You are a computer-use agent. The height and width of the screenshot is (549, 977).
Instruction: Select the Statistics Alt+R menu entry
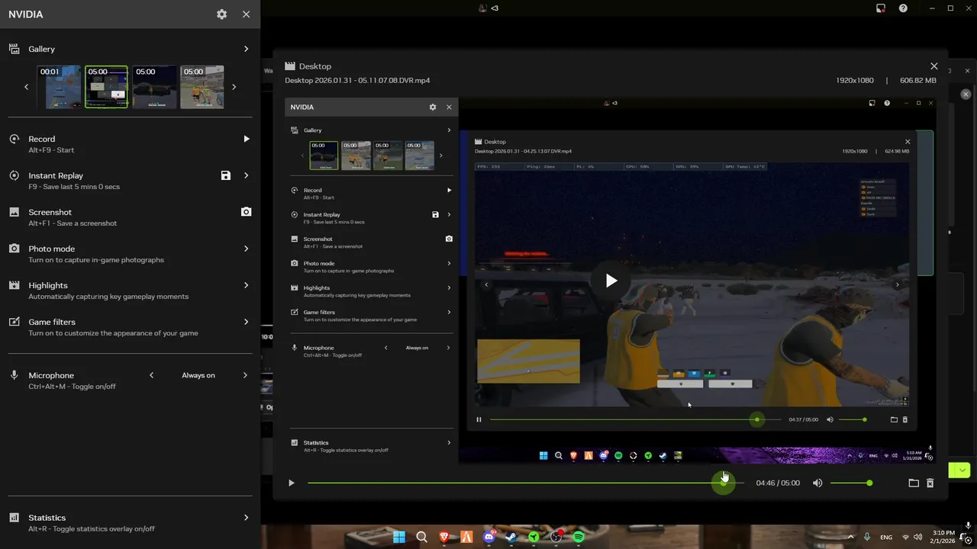(130, 522)
